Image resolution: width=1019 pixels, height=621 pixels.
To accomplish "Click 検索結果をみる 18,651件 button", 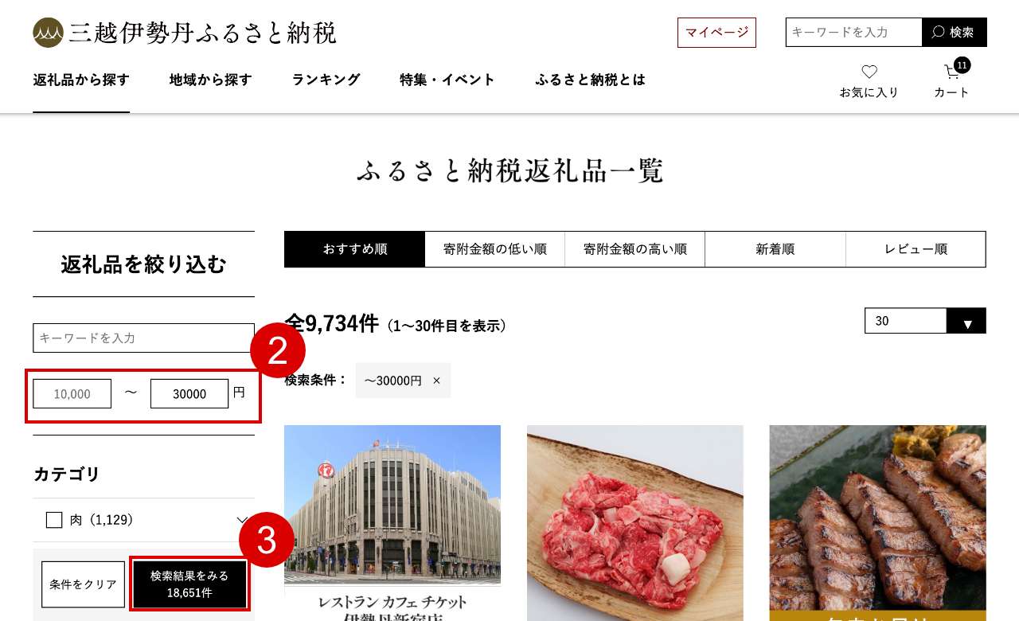I will 189,584.
